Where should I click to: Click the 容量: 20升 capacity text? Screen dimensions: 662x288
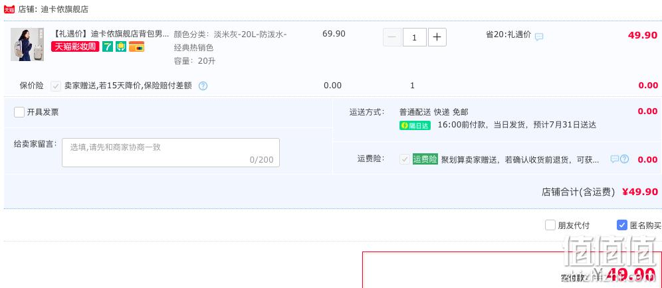click(x=195, y=61)
